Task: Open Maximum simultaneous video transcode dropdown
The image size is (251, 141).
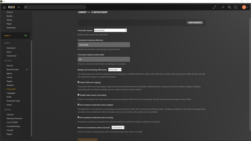Action: click(x=118, y=127)
